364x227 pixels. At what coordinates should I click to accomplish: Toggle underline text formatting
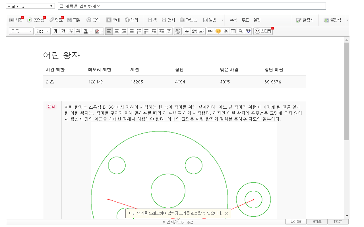63,31
